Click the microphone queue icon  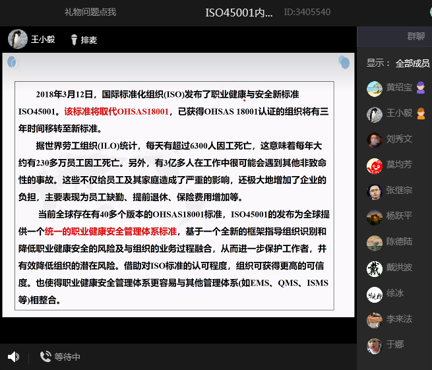[74, 40]
